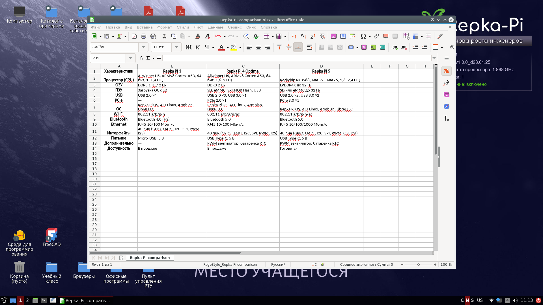Image resolution: width=543 pixels, height=305 pixels.
Task: Insert a hyperlink using the chain icon
Action: point(376,36)
